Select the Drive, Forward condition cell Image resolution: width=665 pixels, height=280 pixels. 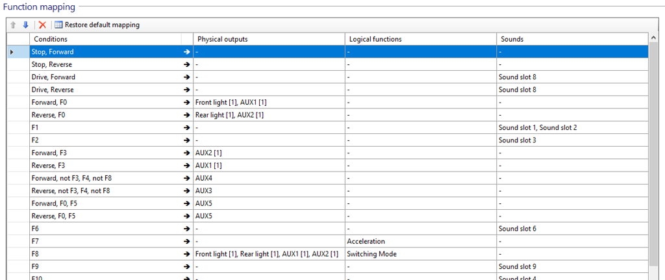104,77
